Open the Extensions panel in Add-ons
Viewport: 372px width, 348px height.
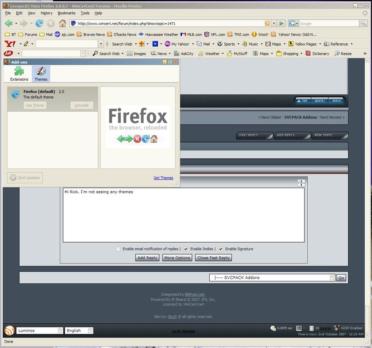click(x=19, y=73)
